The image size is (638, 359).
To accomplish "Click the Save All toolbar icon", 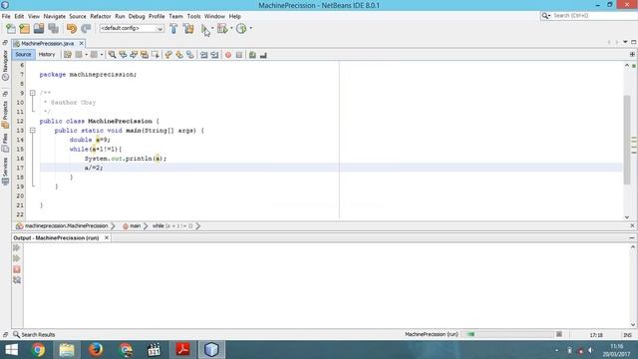I will [x=53, y=29].
